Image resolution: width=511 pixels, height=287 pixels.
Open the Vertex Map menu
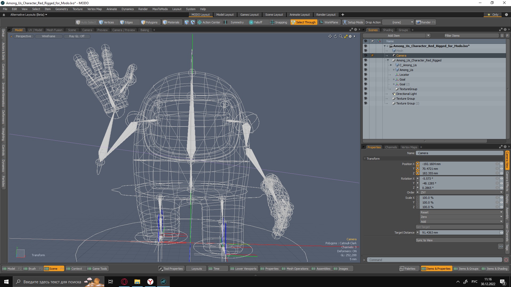[x=94, y=9]
